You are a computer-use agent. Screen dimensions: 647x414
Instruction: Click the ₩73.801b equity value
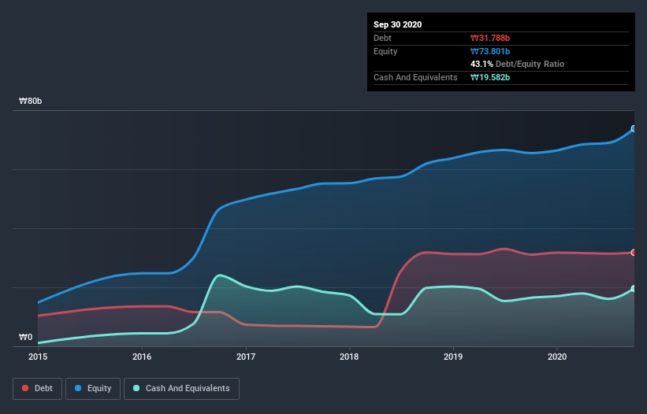click(x=490, y=51)
